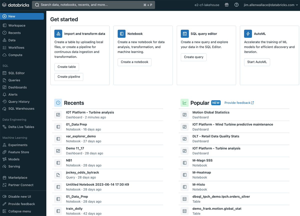Open Workflows from the sidebar
This screenshot has height=216, width=300.
[x=16, y=47]
